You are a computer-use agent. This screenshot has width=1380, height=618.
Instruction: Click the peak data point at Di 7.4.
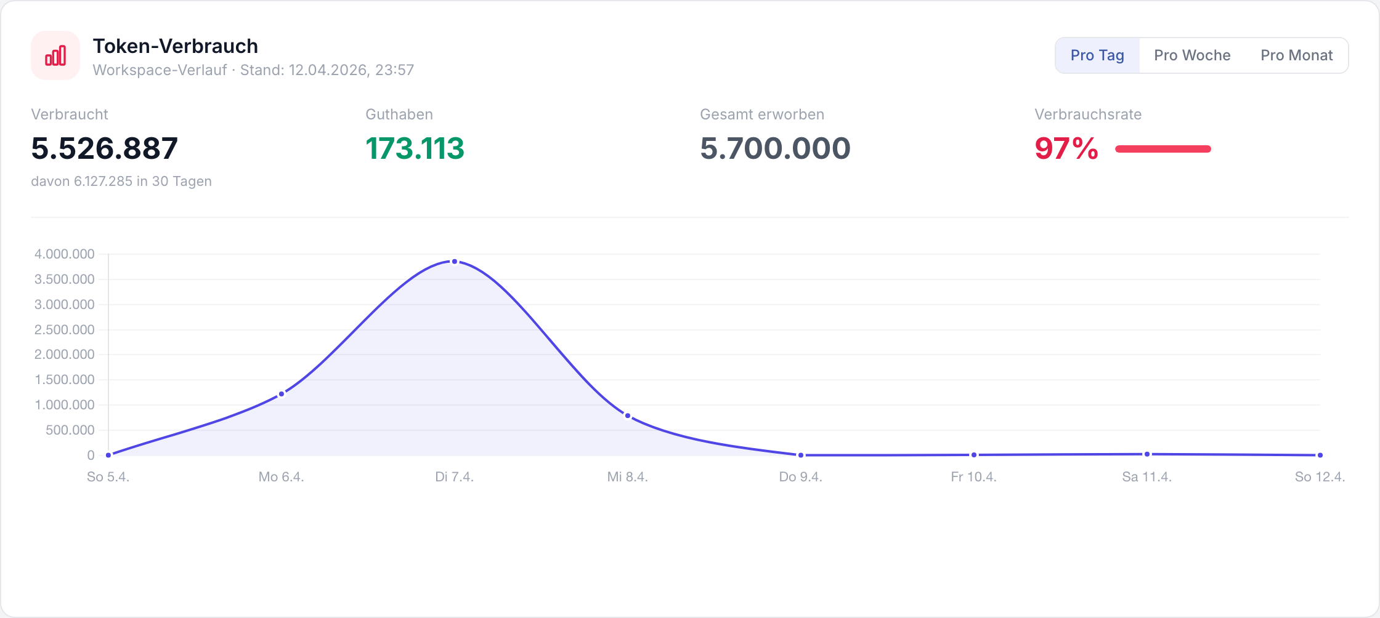(x=455, y=262)
